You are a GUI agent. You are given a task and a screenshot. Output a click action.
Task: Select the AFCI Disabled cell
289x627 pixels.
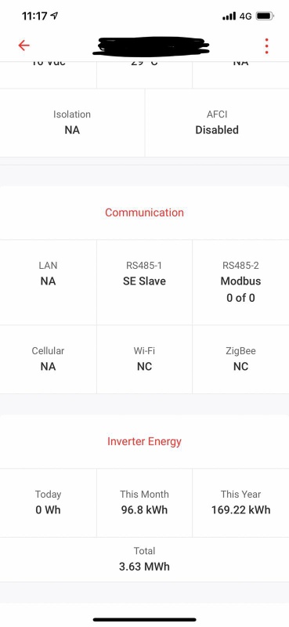tap(217, 123)
